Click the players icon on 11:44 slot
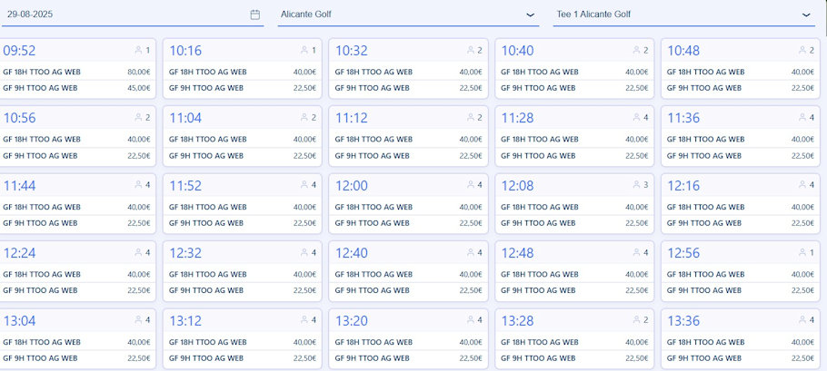Image resolution: width=827 pixels, height=371 pixels. pos(139,185)
